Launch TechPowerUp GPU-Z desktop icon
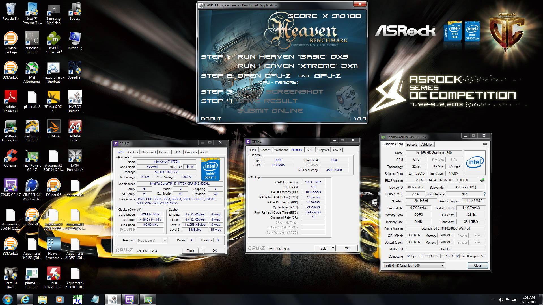This screenshot has width=543, height=305. click(x=32, y=160)
